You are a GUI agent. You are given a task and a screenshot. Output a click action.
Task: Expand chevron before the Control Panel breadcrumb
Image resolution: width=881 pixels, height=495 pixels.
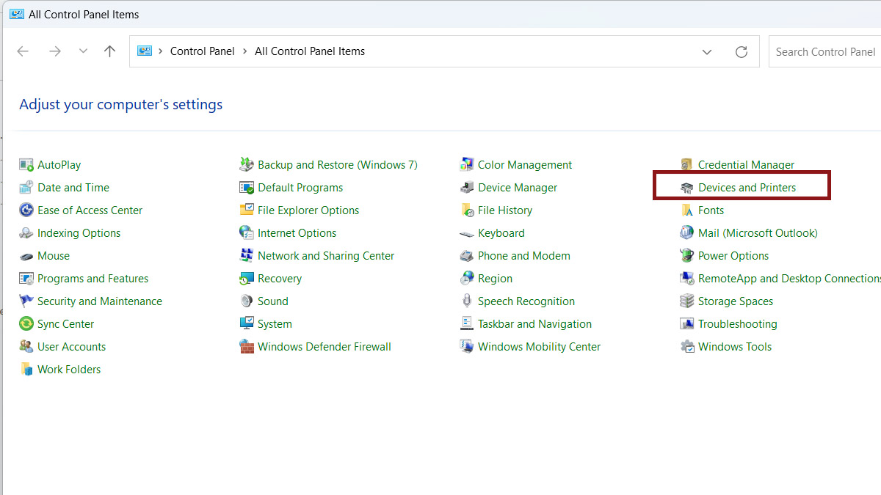point(161,51)
